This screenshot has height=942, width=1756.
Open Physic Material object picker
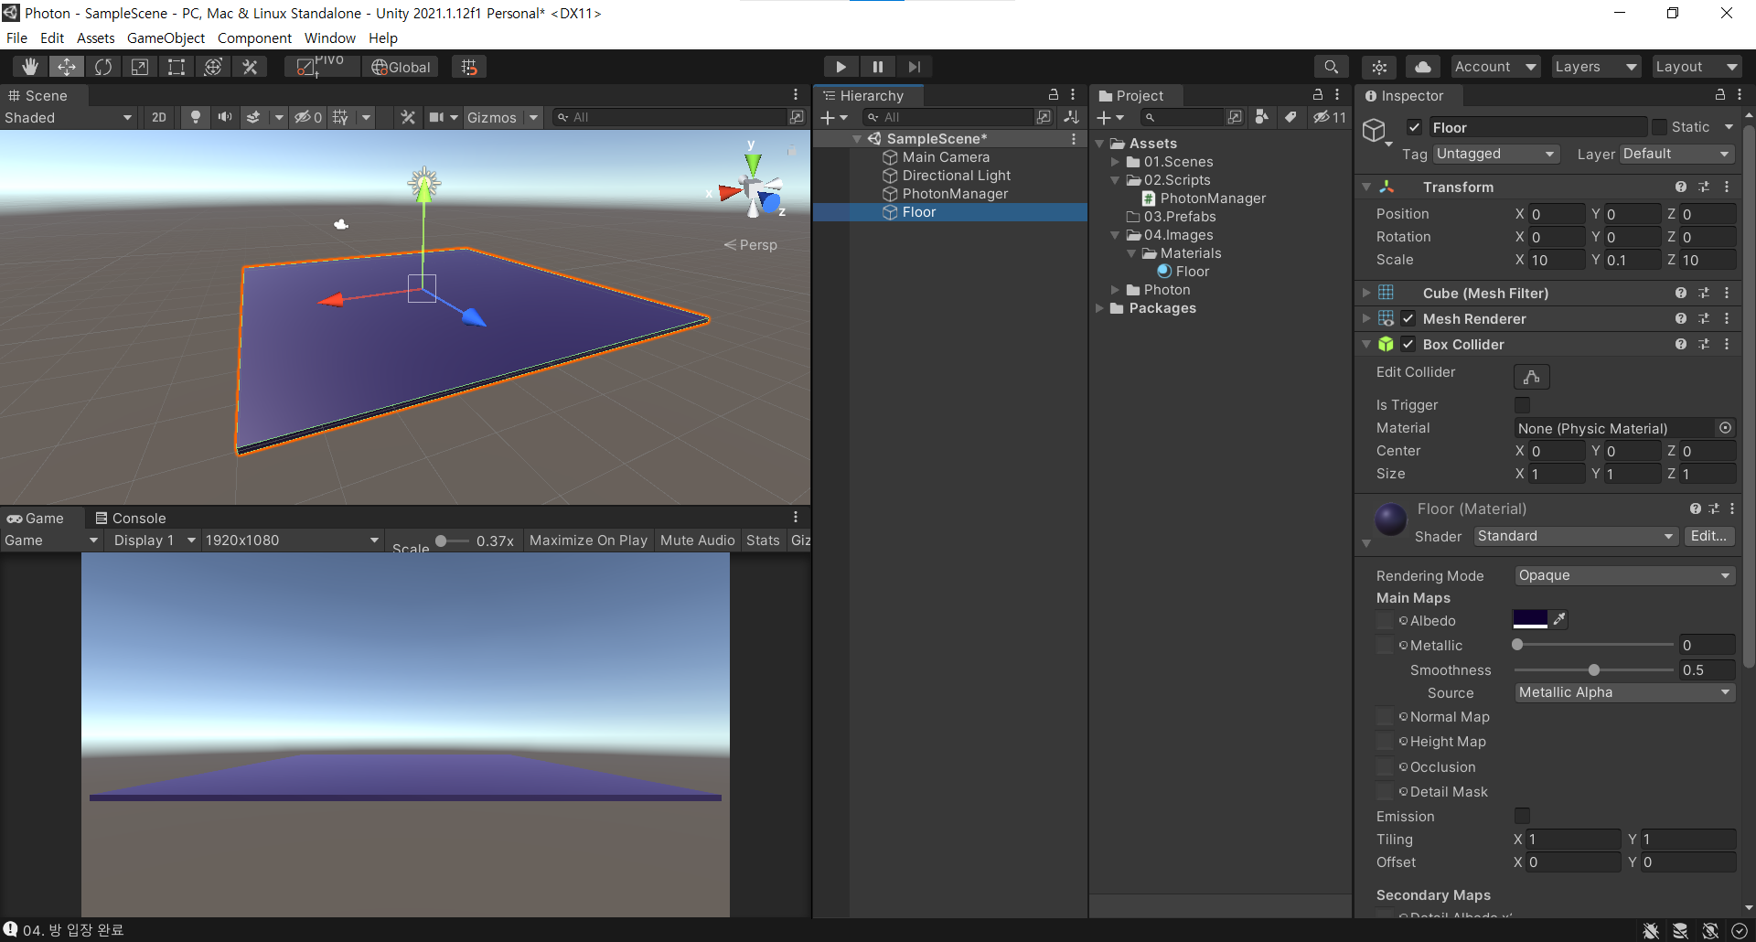coord(1725,427)
